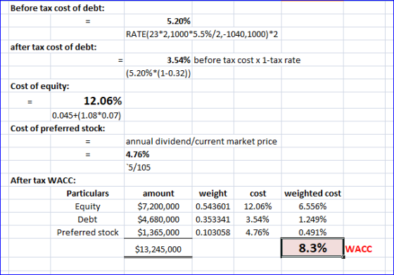
Task: Click the 0.045+(1.08*0.07) formula cell
Action: click(x=87, y=116)
